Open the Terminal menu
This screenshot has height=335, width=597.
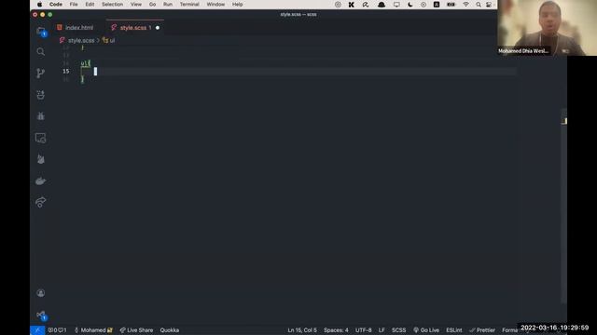coord(189,5)
